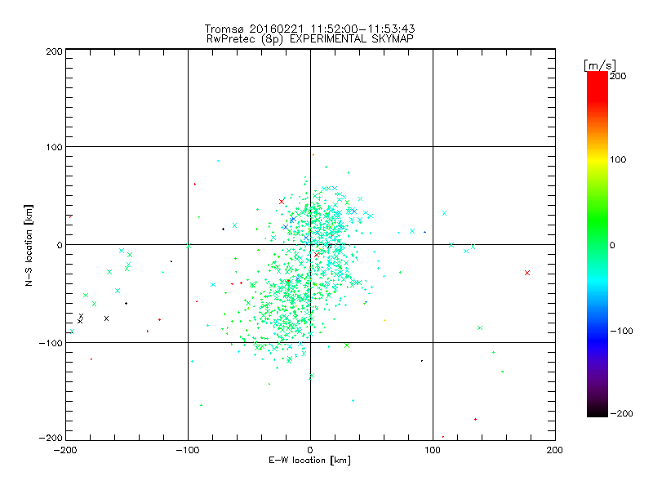Click the orange dot above the 100 km gridline

click(x=313, y=155)
